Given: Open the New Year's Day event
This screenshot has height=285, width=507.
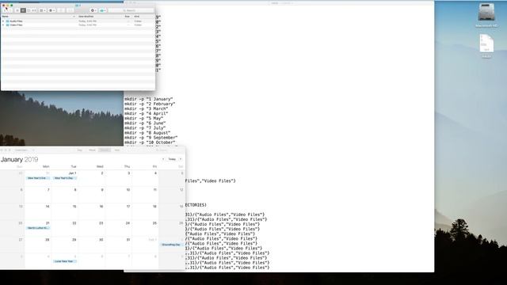Looking at the screenshot, I should tap(64, 178).
